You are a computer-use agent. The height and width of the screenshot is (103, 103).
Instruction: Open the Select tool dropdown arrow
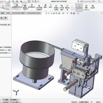[x=31, y=1]
